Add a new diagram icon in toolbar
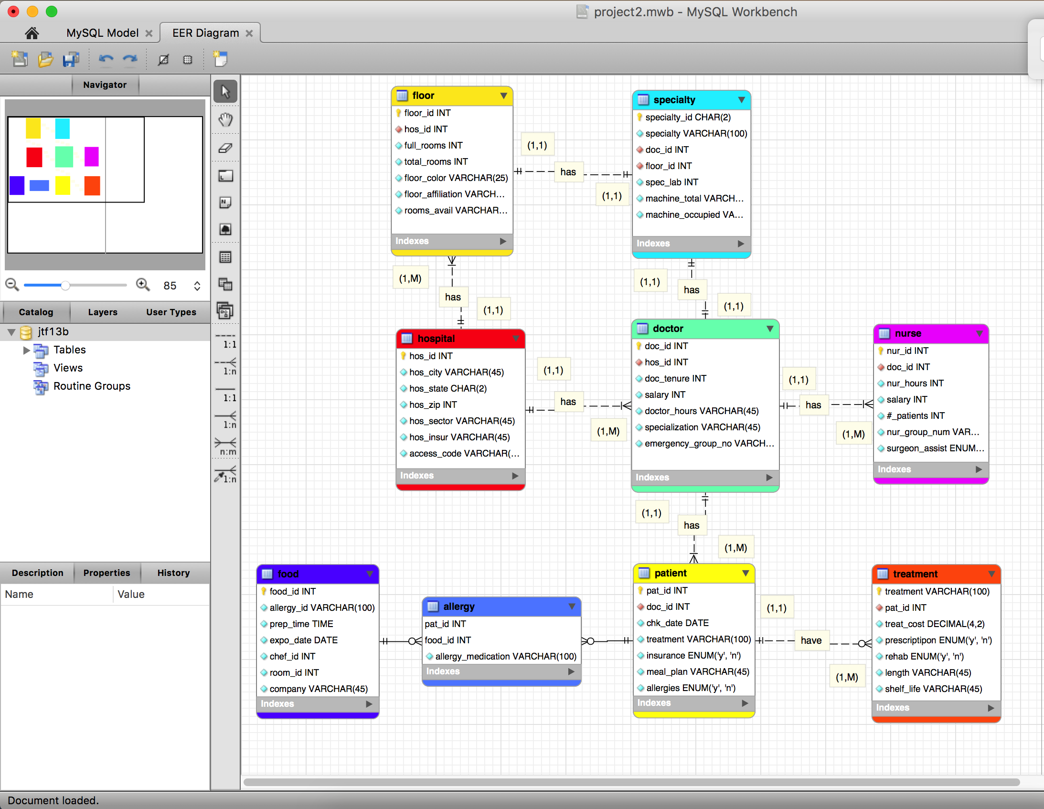The width and height of the screenshot is (1044, 809). [220, 59]
